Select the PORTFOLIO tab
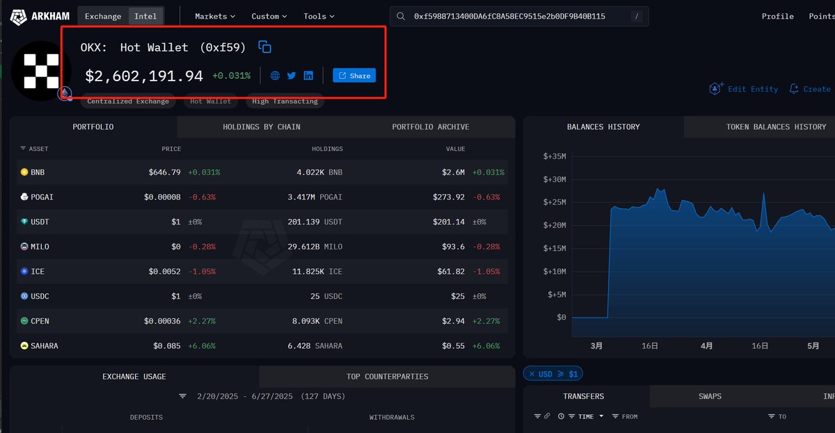Screen dimensions: 835x433 93,127
